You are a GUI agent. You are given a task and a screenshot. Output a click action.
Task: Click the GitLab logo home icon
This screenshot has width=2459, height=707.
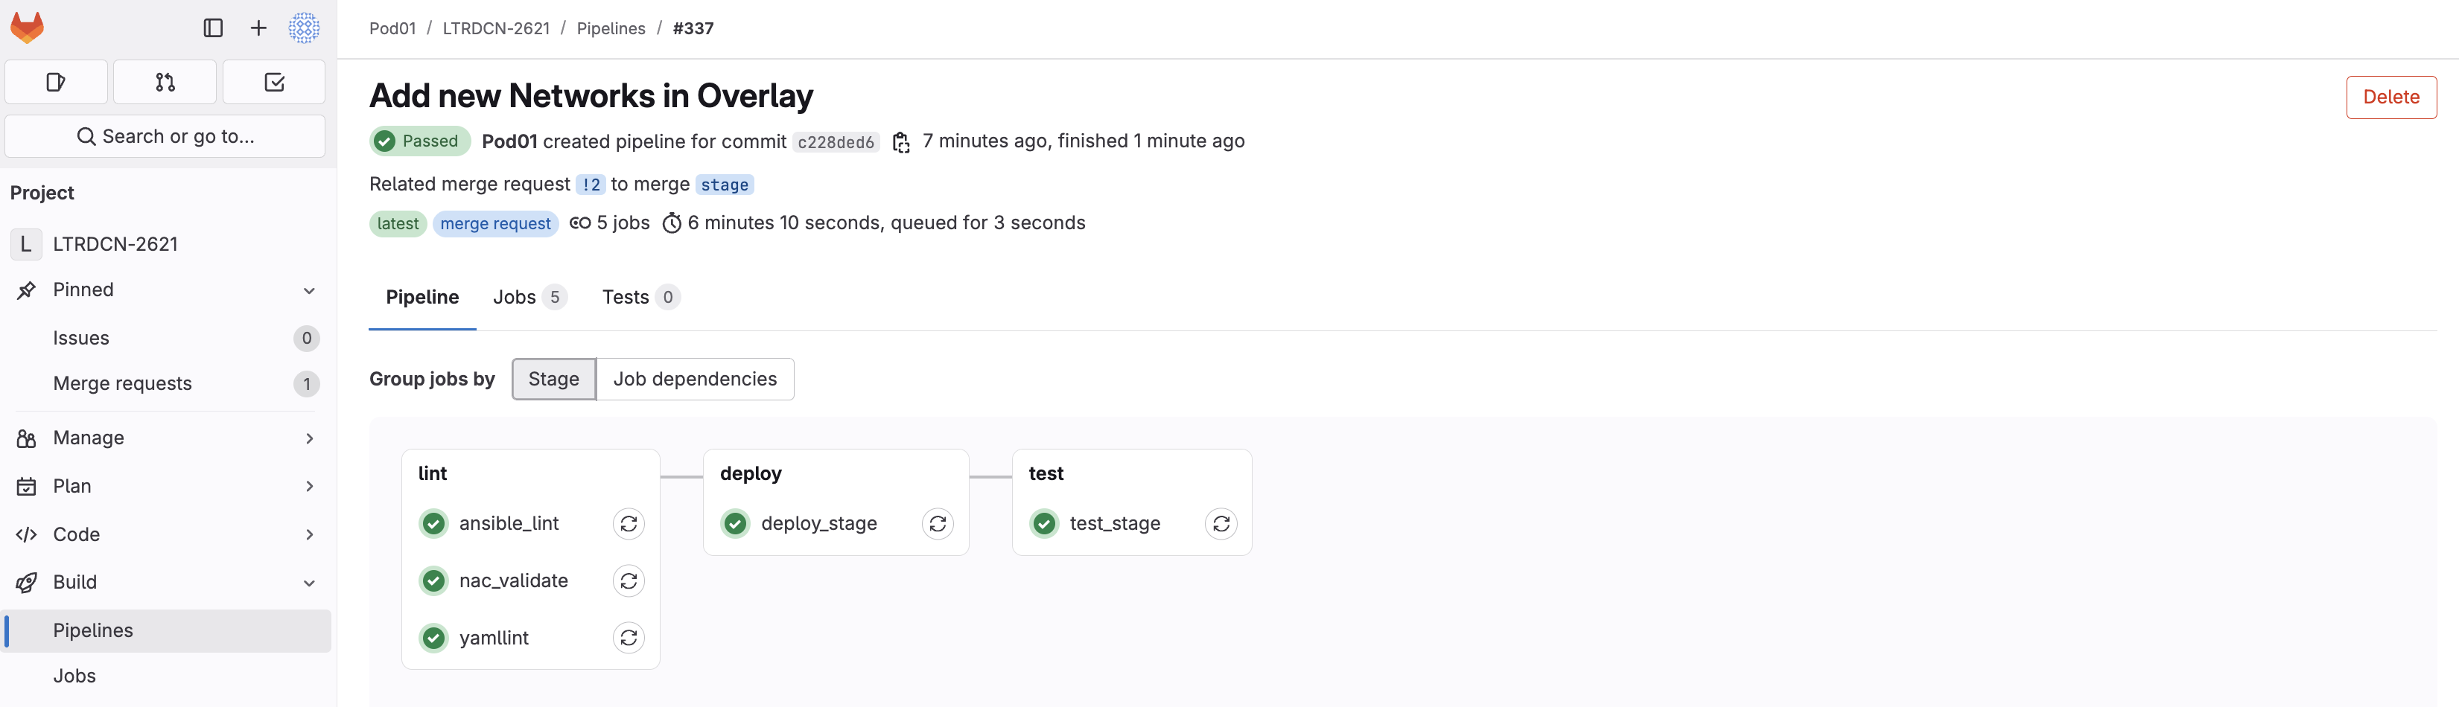[27, 28]
